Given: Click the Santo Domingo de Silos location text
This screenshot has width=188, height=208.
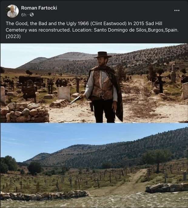Looking at the screenshot, I should (x=120, y=30).
